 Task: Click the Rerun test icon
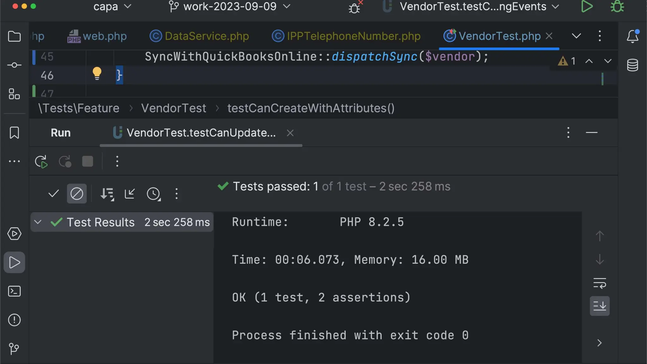tap(41, 161)
